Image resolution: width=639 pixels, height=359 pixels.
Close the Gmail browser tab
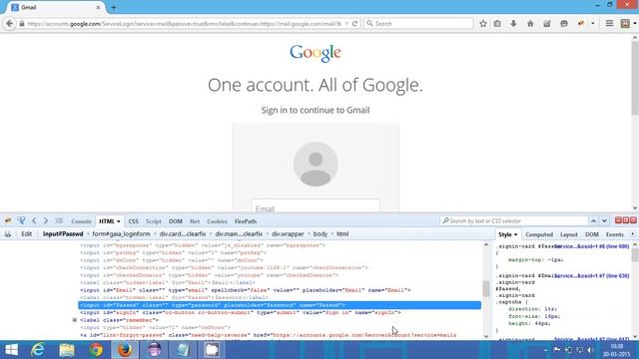tap(98, 7)
